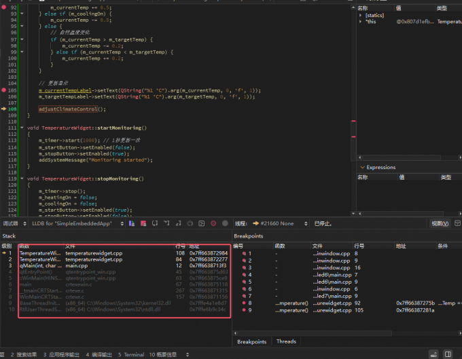Click the Step Into icon in debugger toolbar
The image size is (462, 359).
(x=167, y=223)
